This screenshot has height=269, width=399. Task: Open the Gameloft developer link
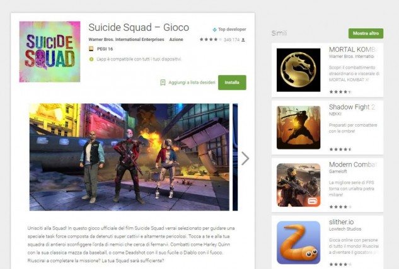(338, 171)
